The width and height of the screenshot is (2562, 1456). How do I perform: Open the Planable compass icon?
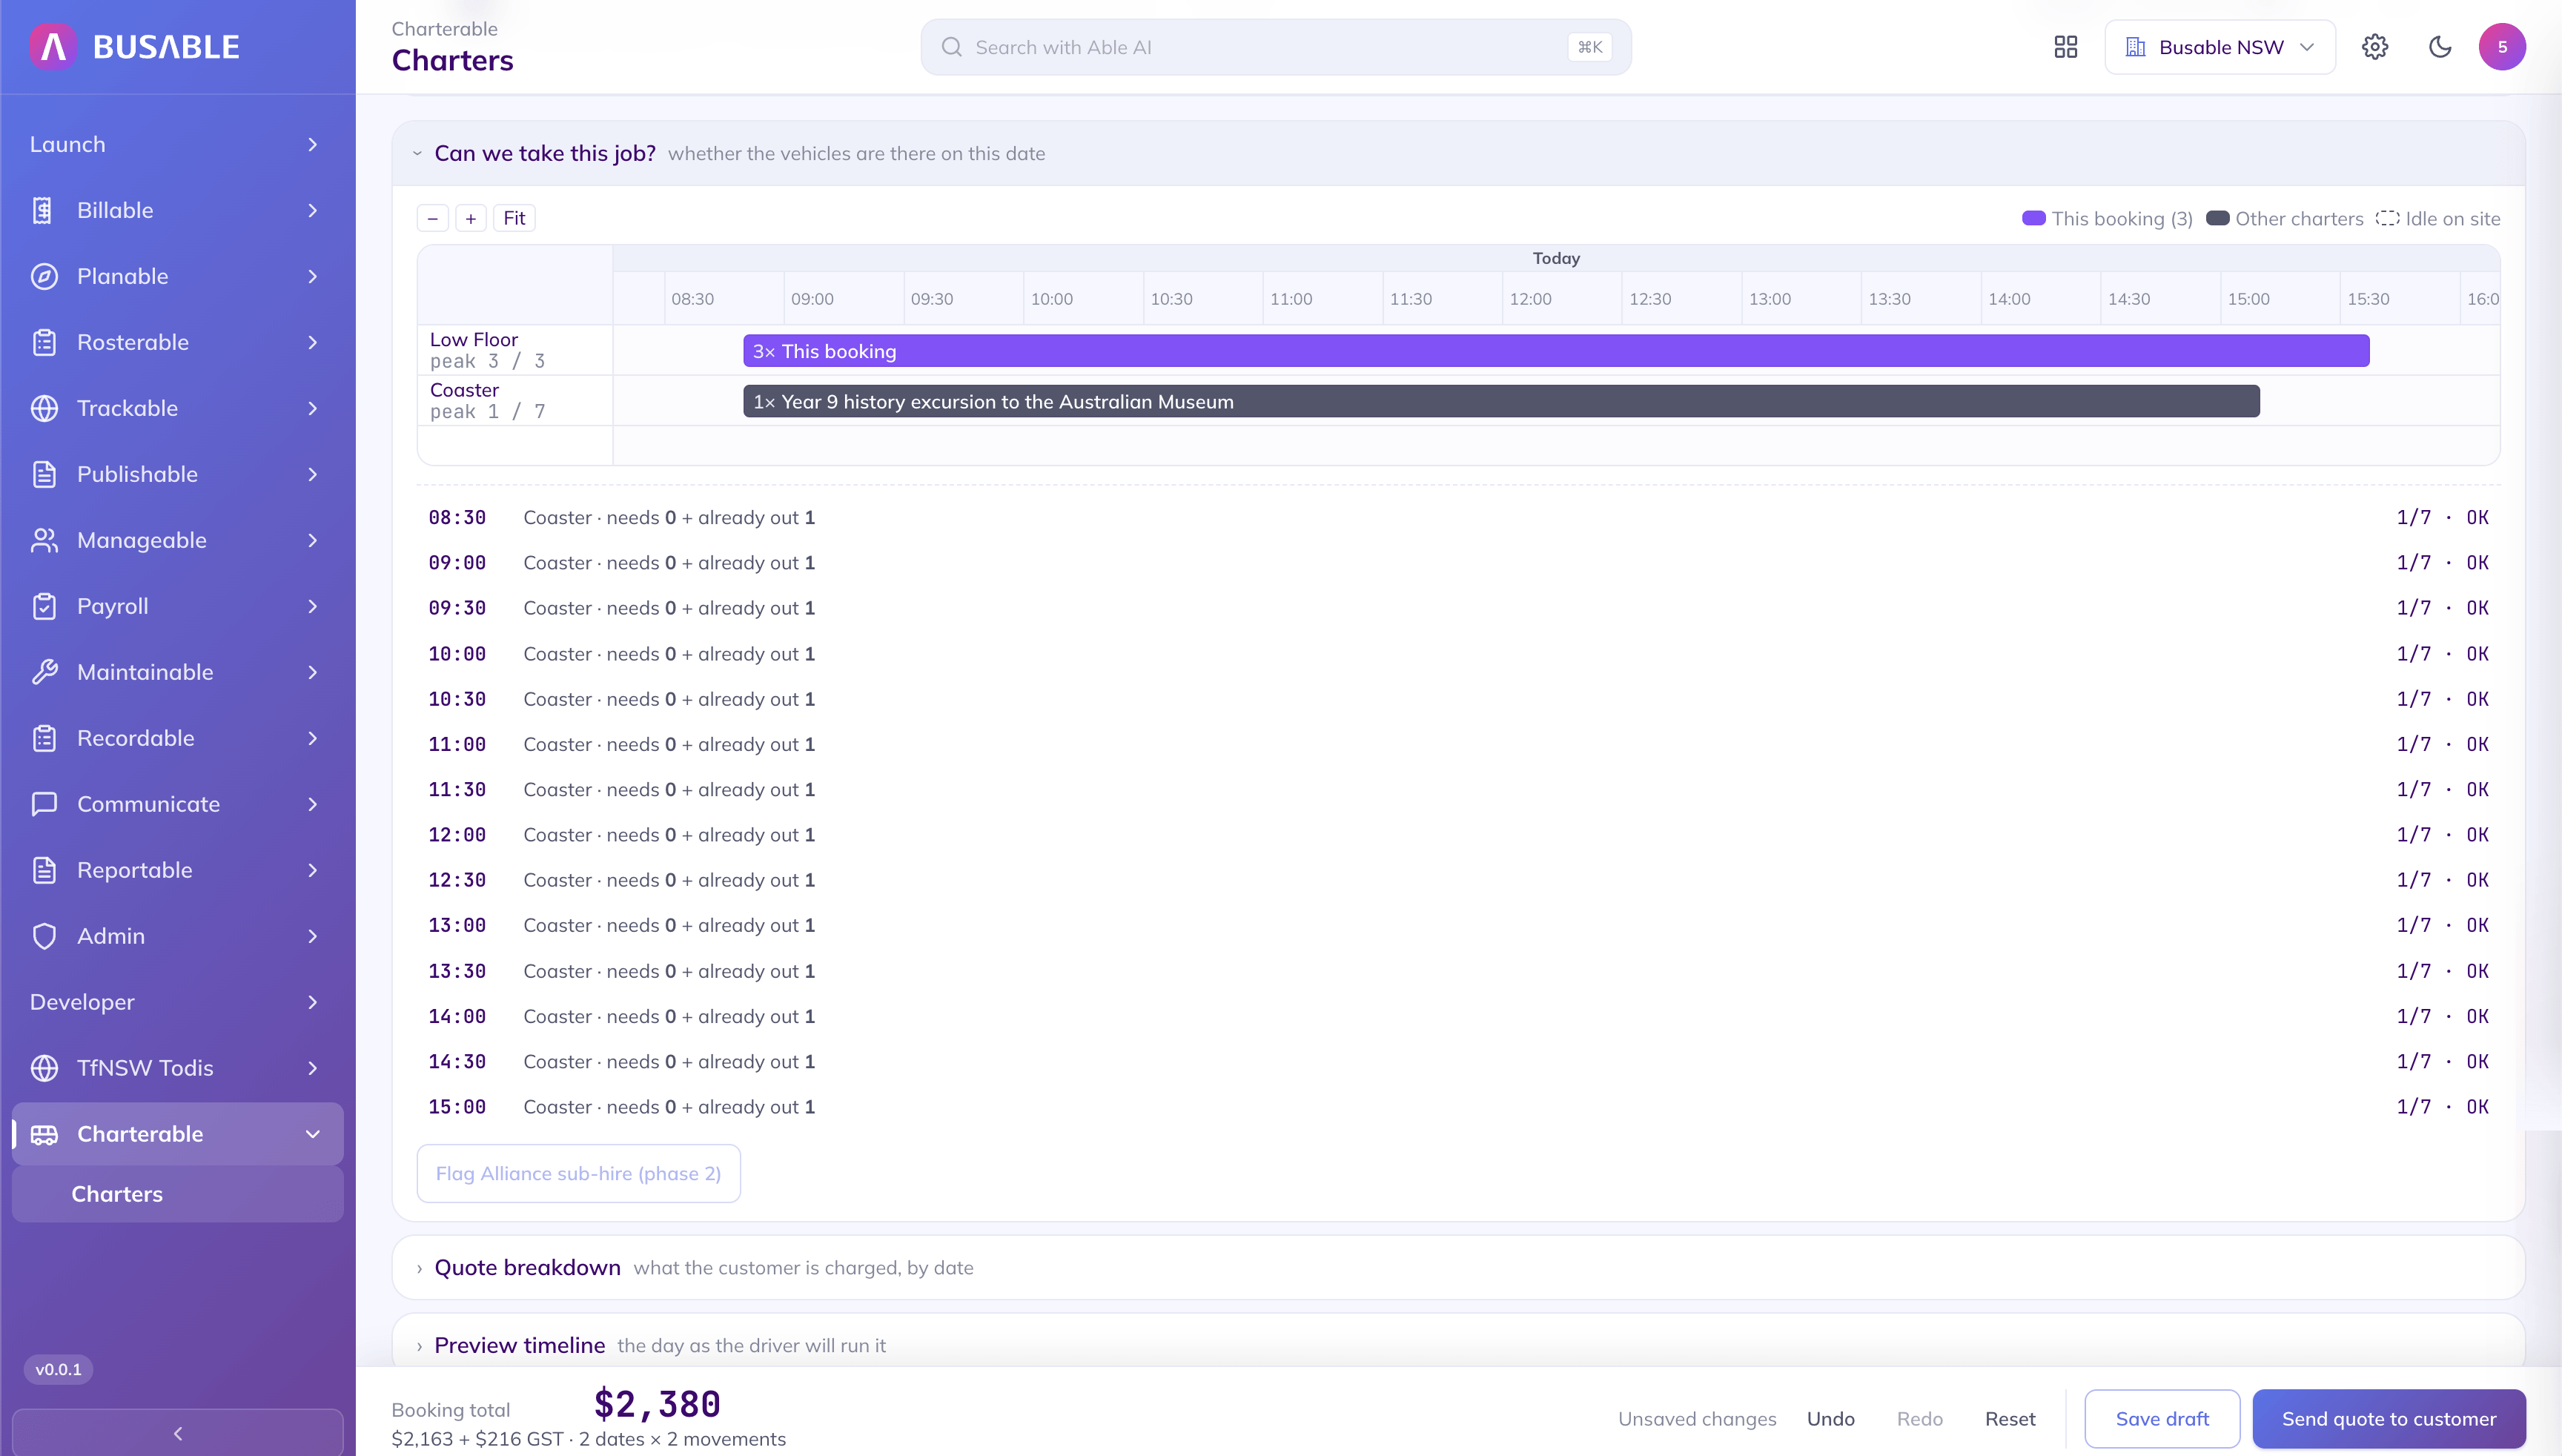point(44,276)
